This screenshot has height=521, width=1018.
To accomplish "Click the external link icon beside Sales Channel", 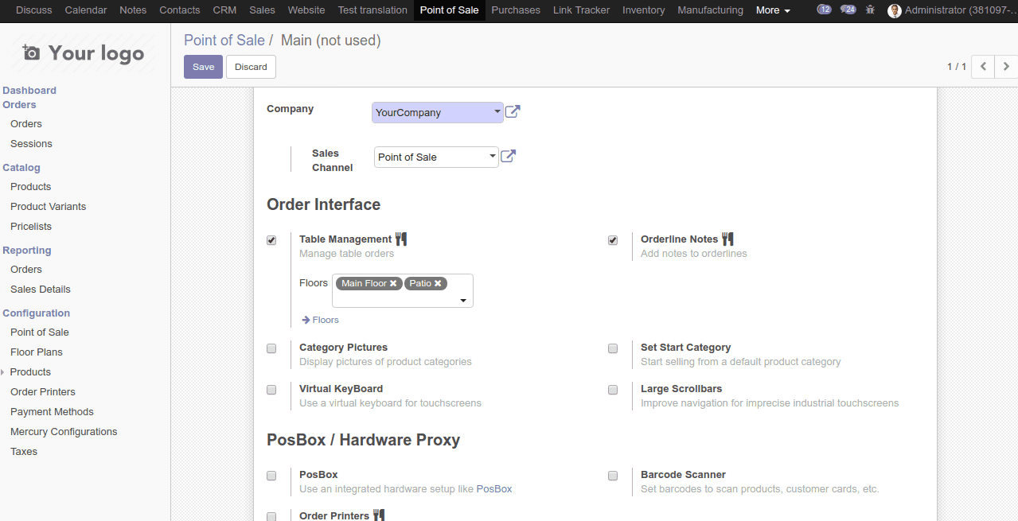I will pyautogui.click(x=508, y=156).
